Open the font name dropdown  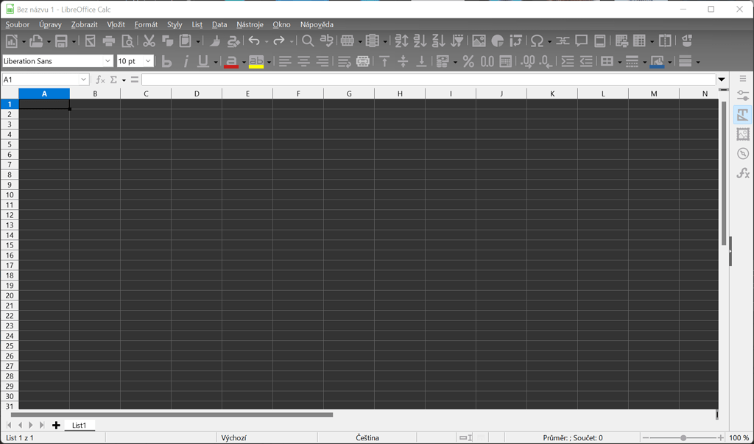[108, 60]
